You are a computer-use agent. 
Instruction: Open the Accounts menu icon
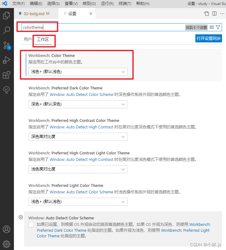[x=6, y=229]
